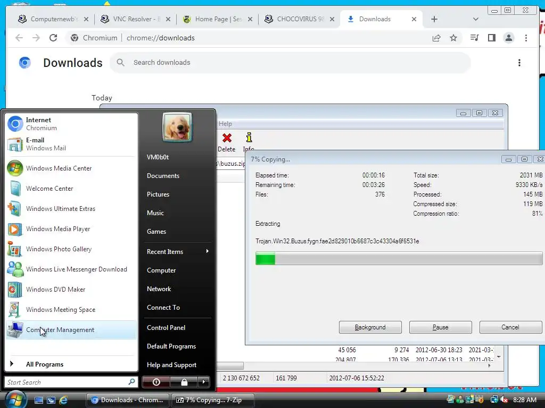Share this page icon
Image resolution: width=545 pixels, height=408 pixels.
(x=436, y=38)
